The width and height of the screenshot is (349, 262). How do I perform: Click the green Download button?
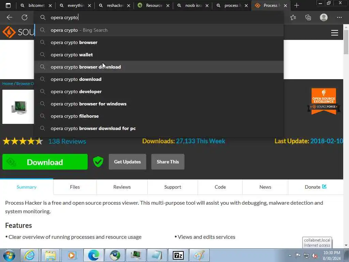pyautogui.click(x=45, y=162)
